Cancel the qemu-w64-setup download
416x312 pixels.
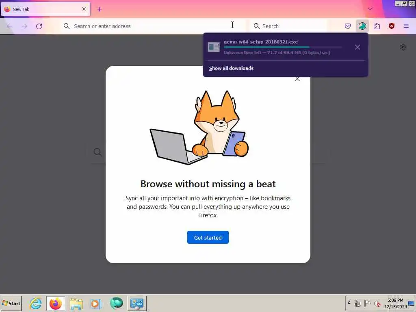[x=357, y=47]
